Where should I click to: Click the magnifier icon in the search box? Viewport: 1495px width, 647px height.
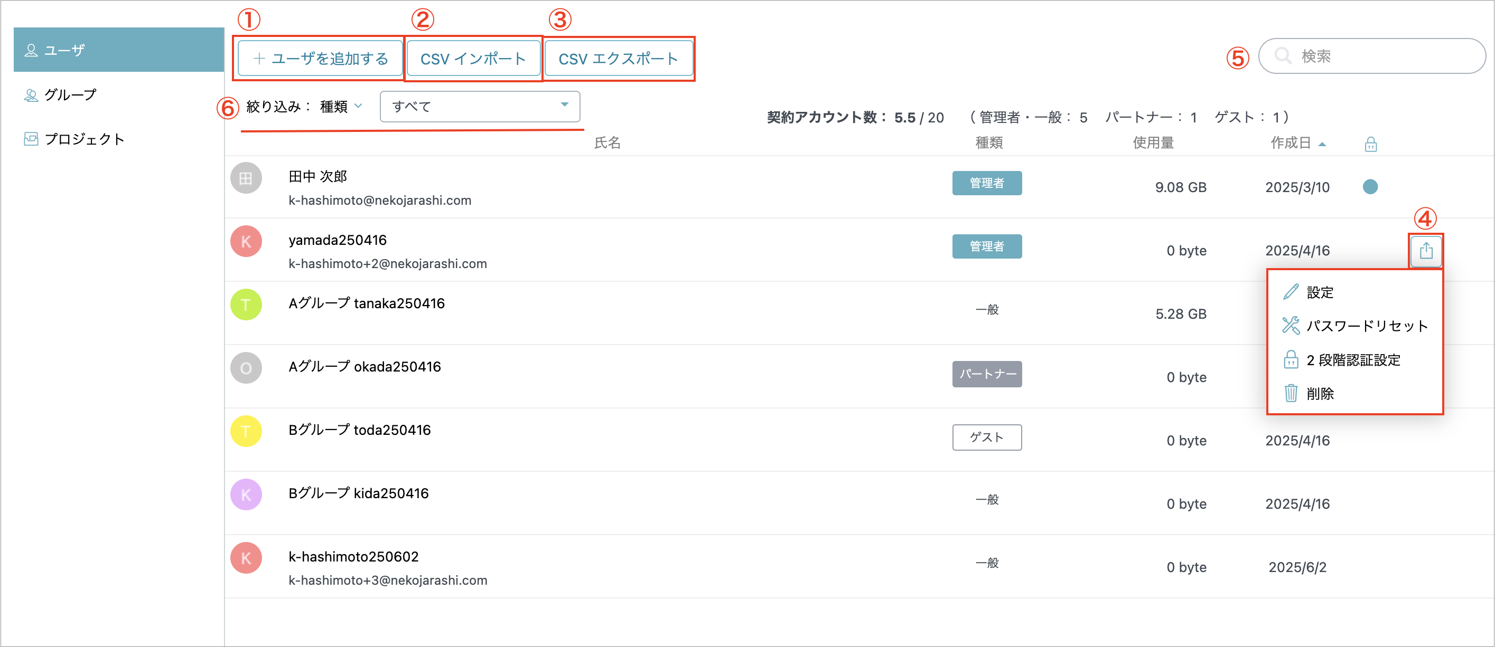pos(1283,56)
